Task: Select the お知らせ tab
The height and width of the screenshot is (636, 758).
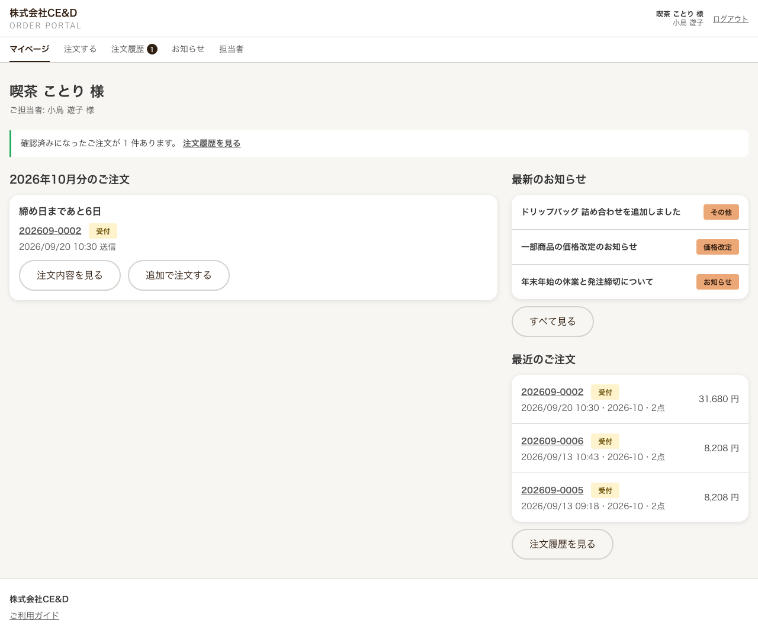Action: click(x=188, y=49)
